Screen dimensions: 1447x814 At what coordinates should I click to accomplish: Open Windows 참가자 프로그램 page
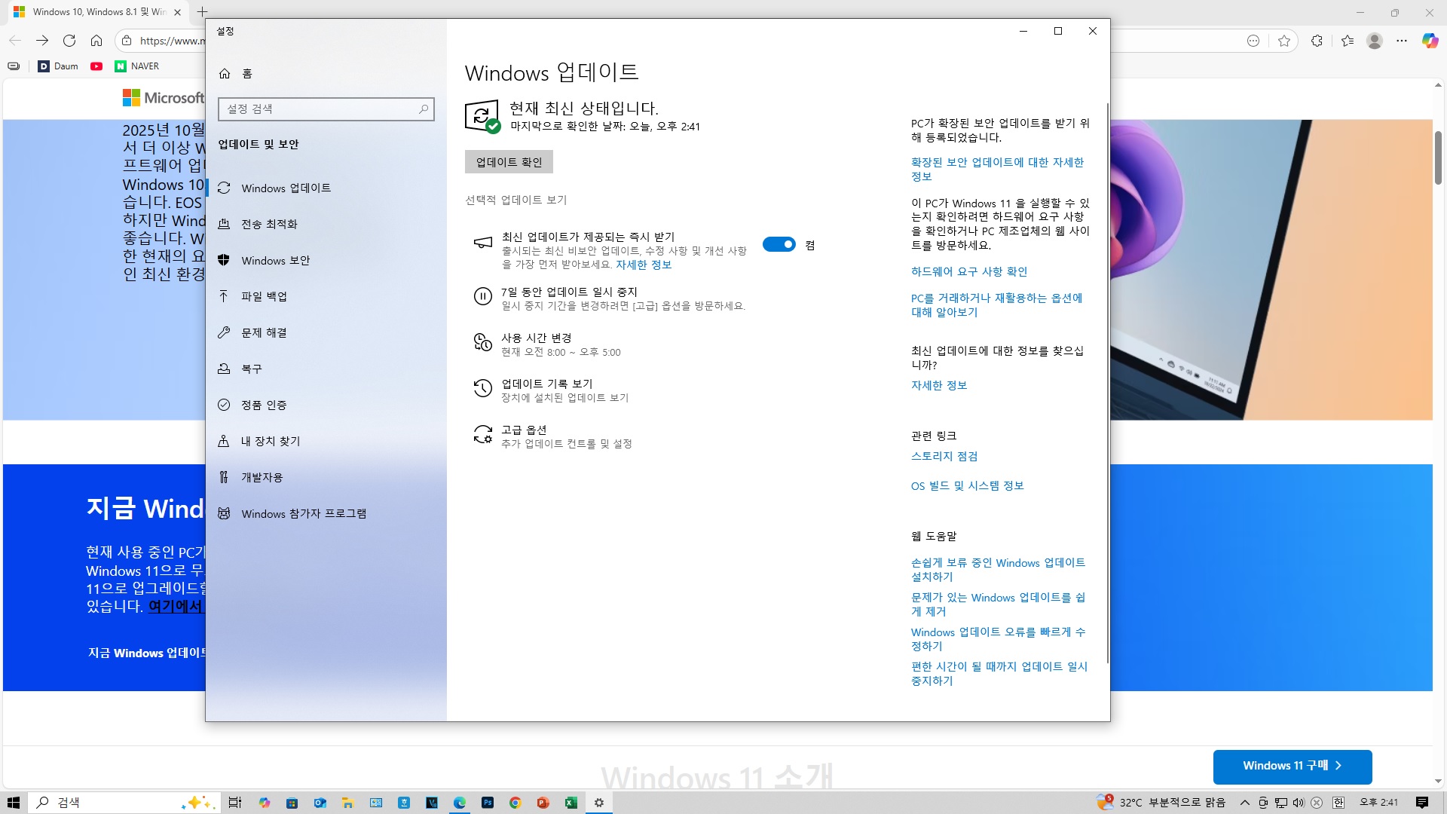tap(326, 513)
